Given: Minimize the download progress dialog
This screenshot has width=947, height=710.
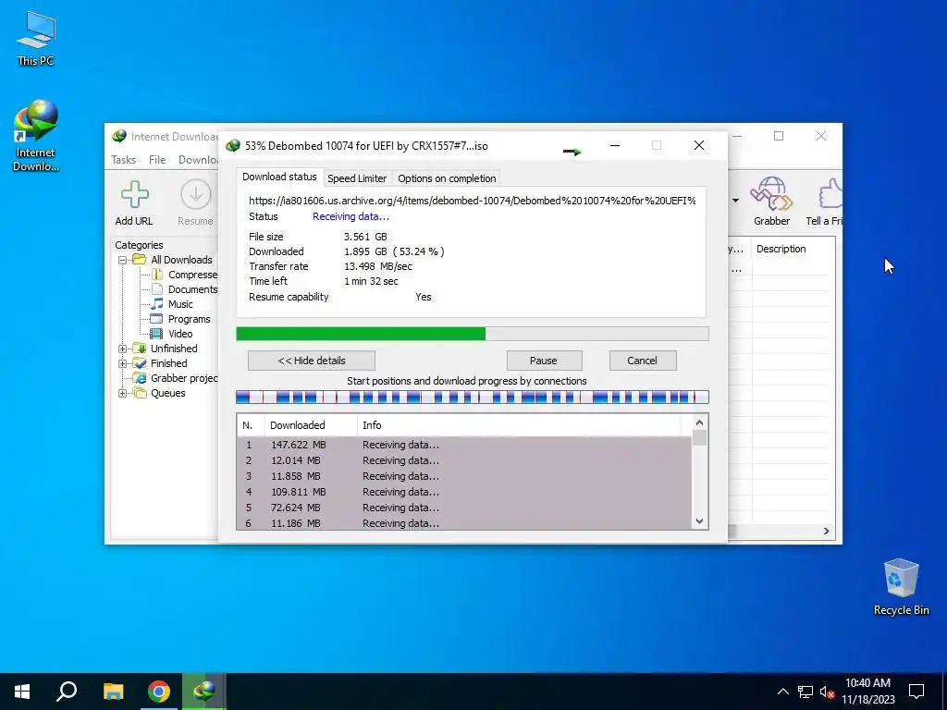Looking at the screenshot, I should (x=615, y=145).
